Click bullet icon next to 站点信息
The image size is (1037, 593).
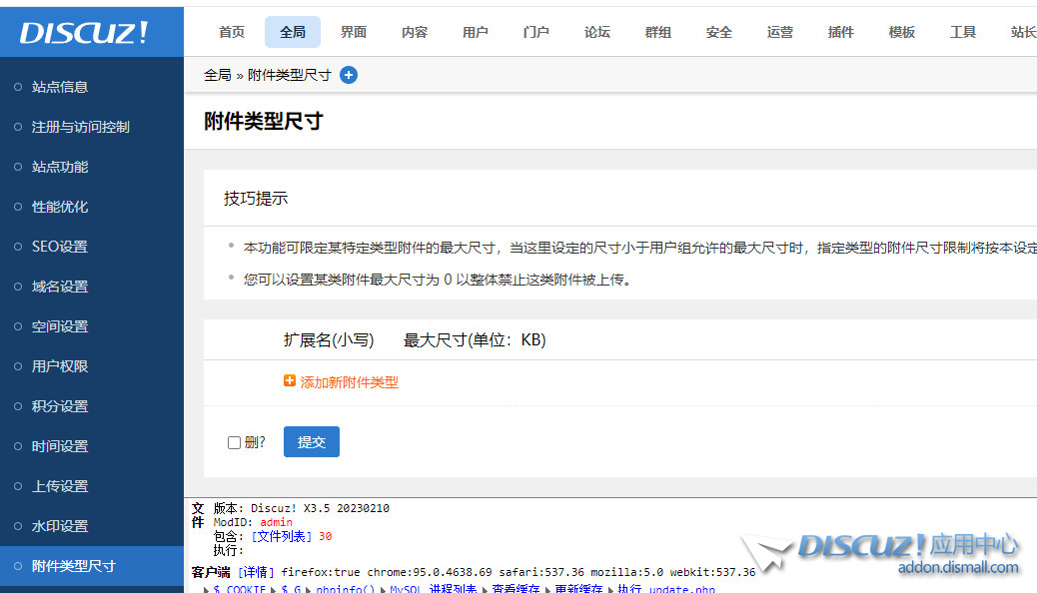(x=18, y=87)
